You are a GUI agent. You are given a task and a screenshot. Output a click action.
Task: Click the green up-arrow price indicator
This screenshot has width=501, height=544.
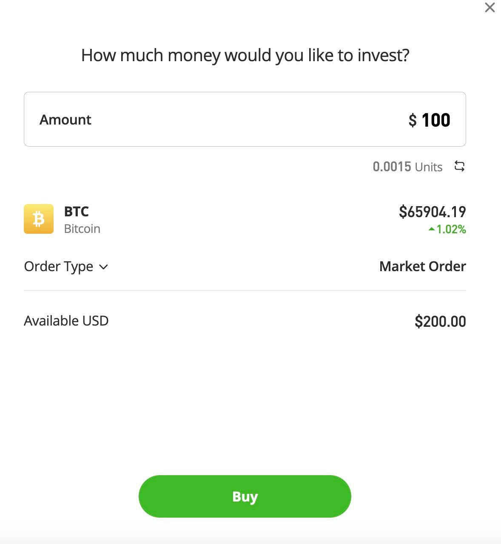click(432, 229)
